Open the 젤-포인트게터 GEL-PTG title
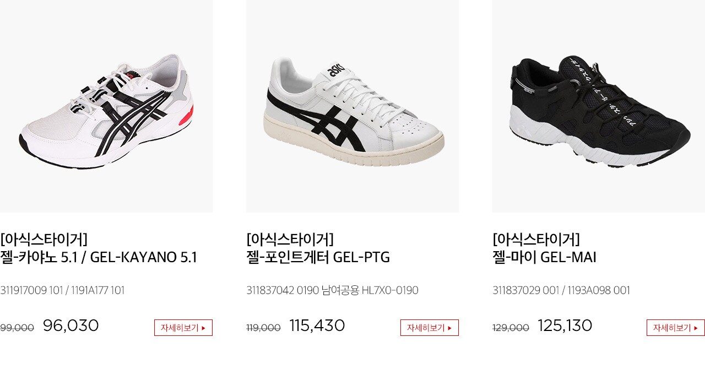The width and height of the screenshot is (705, 380). (x=318, y=257)
